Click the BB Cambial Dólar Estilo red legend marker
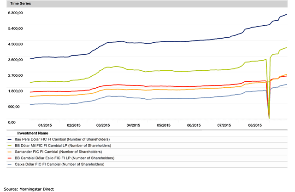Screen dimensions: 295x192 10,158
